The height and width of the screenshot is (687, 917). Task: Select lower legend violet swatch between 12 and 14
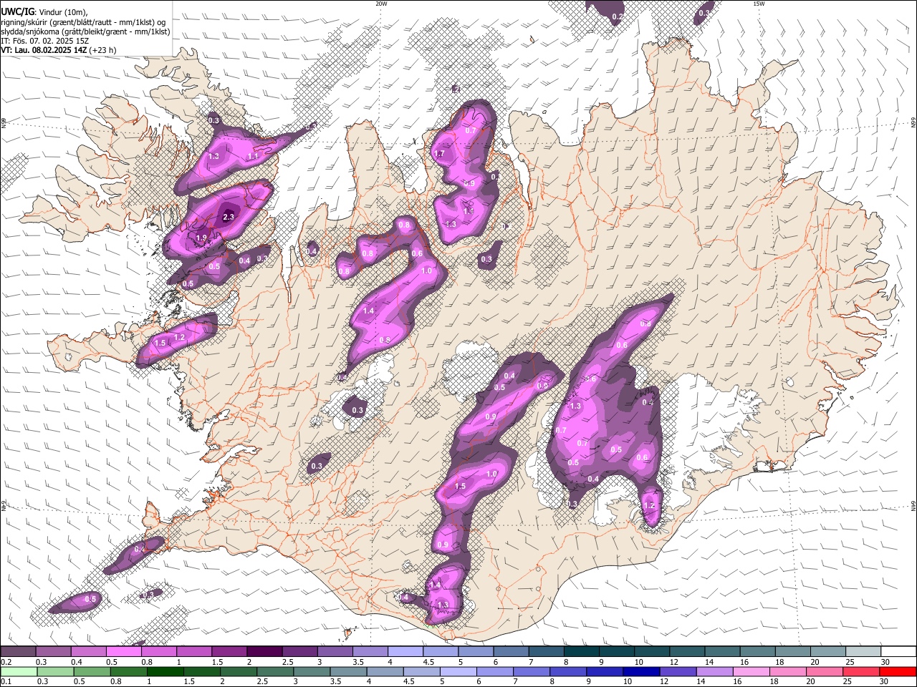[677, 671]
